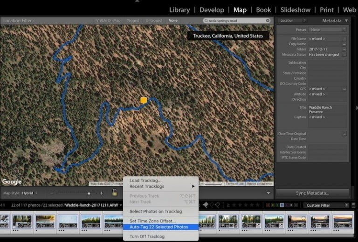This screenshot has width=358, height=242.
Task: Click the Sublocation metadata field
Action: click(x=327, y=62)
